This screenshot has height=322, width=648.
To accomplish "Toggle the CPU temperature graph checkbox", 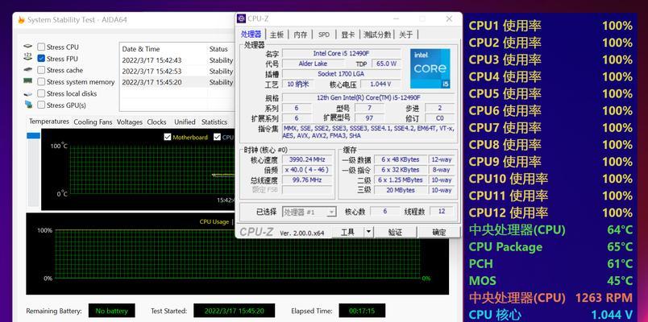I will 217,137.
